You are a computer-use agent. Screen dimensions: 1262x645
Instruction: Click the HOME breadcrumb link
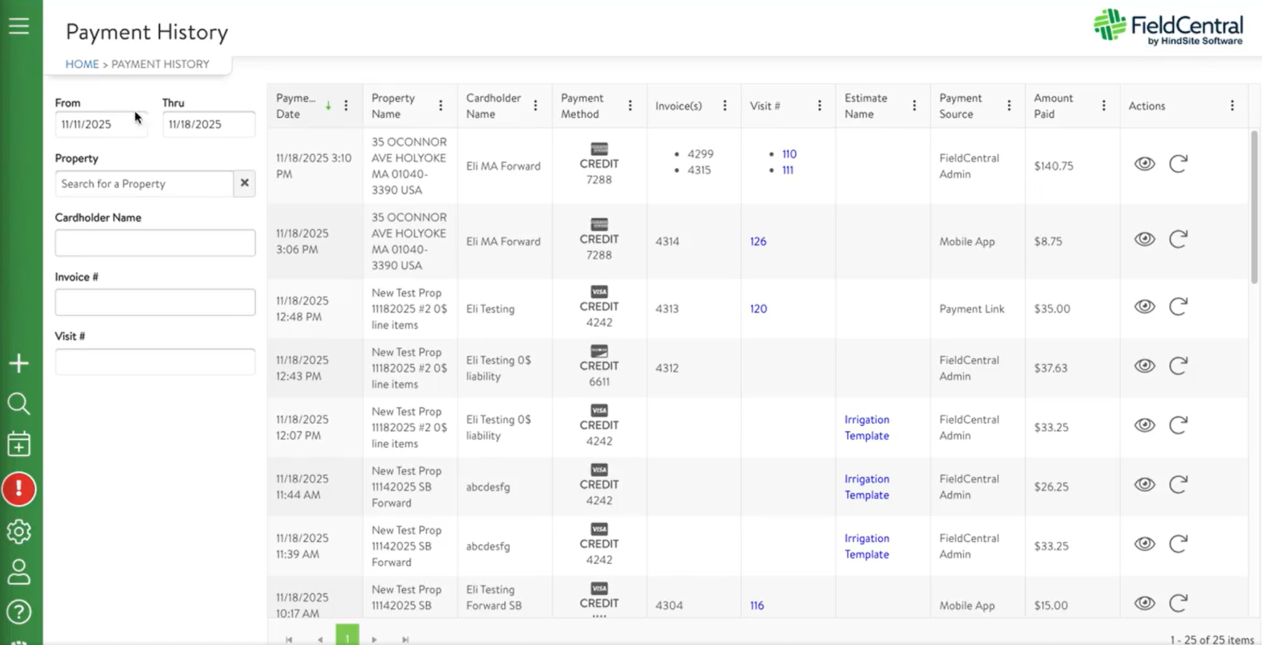point(82,64)
